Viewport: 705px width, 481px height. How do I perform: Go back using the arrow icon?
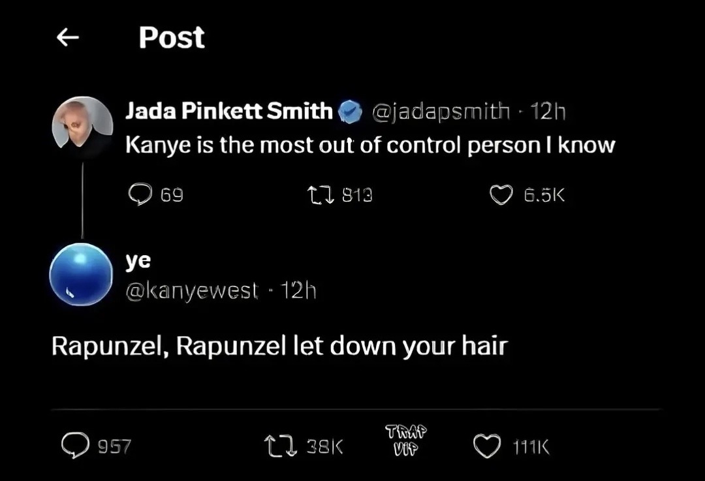click(68, 39)
